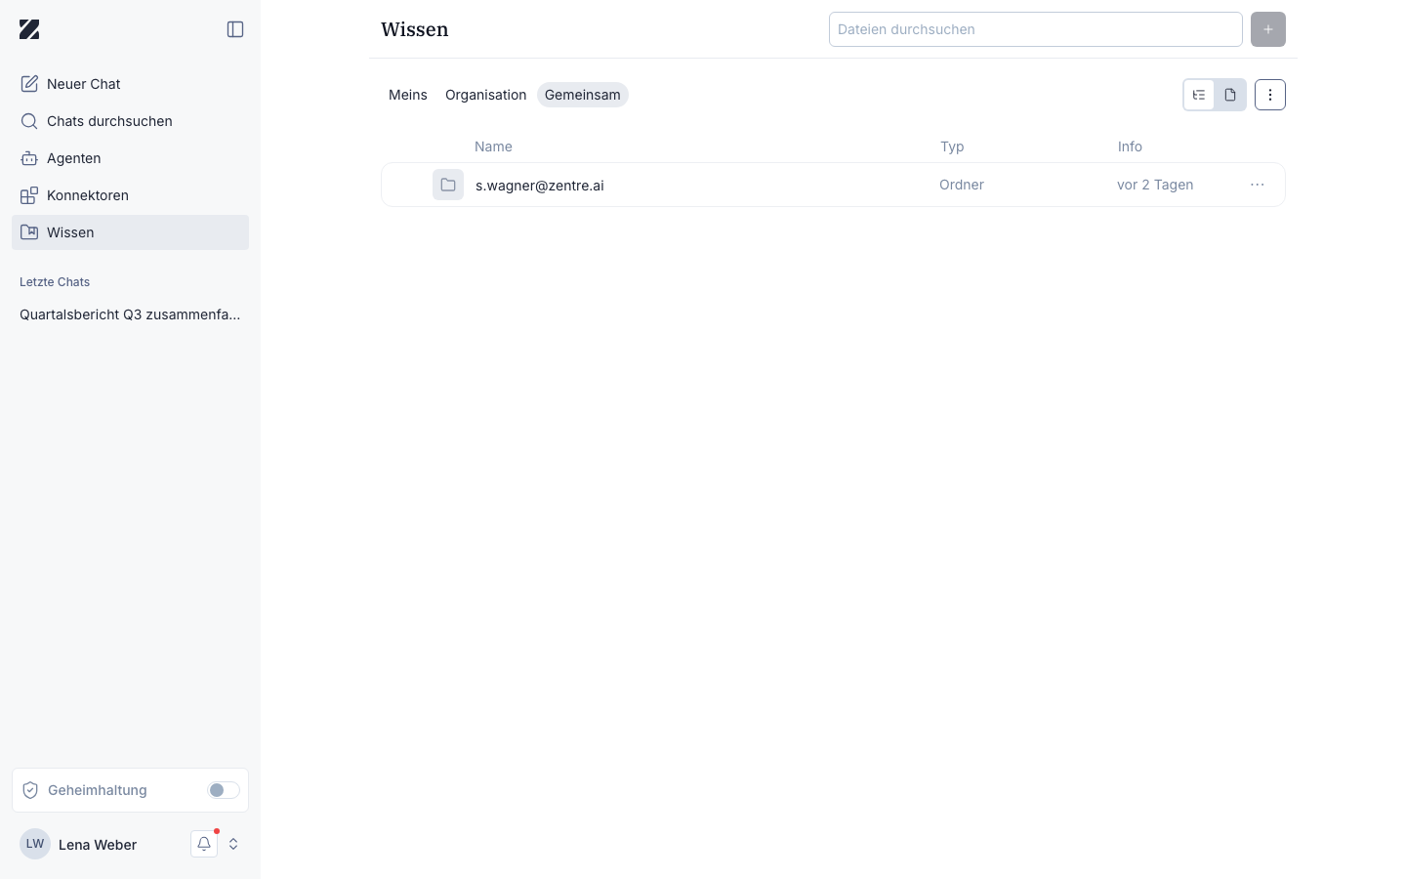Image resolution: width=1406 pixels, height=879 pixels.
Task: Switch to the Meins tab
Action: (x=408, y=95)
